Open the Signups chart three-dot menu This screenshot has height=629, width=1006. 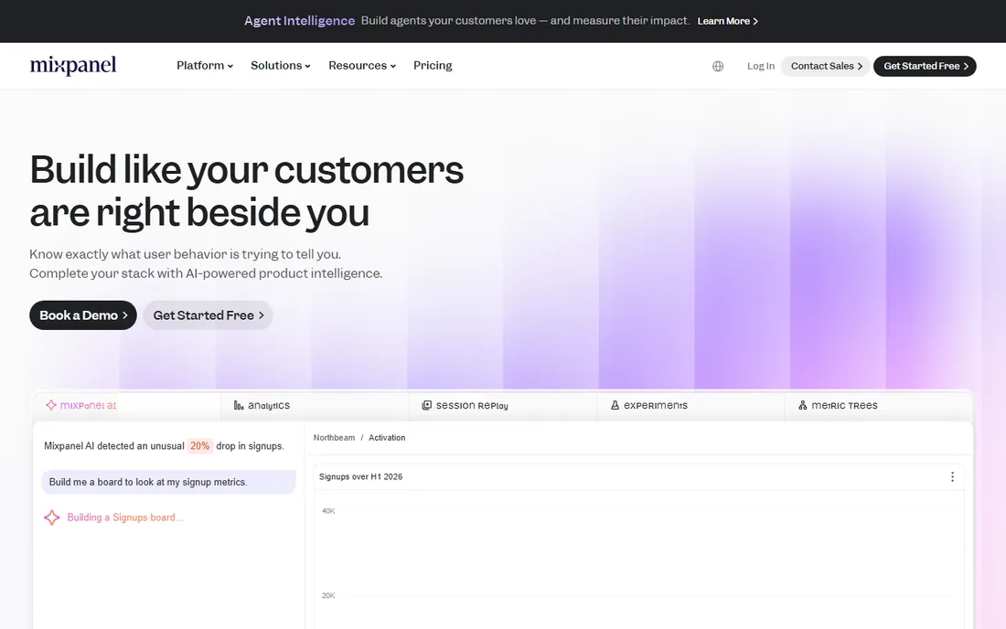tap(952, 477)
